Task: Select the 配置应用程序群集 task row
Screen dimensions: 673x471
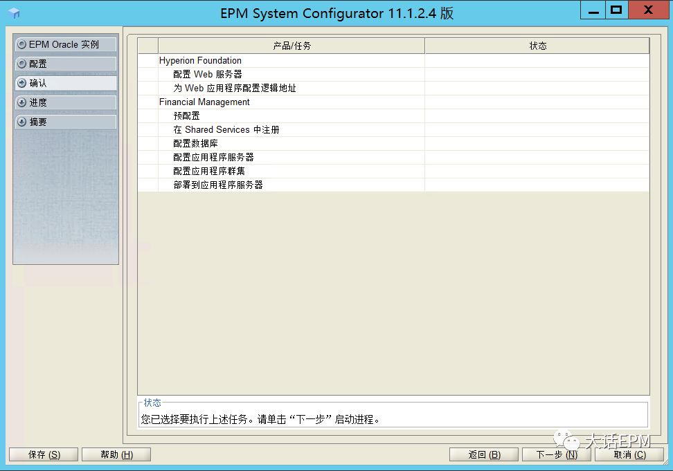Action: (x=393, y=171)
